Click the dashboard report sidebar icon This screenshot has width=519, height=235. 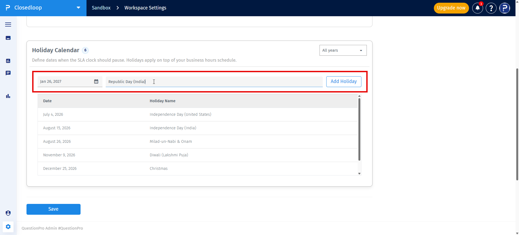click(8, 61)
